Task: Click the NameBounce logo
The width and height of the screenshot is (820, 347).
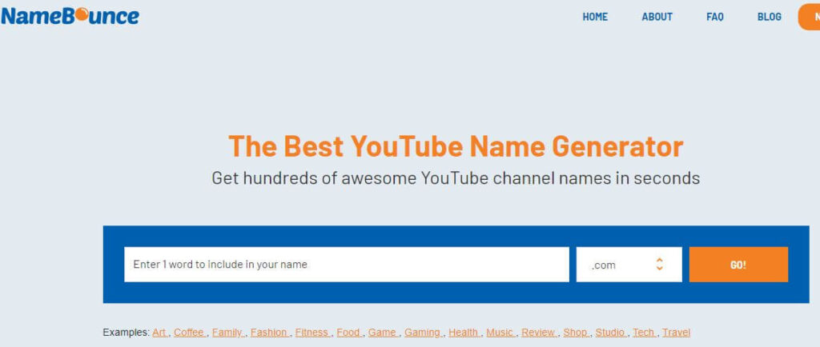Action: tap(70, 16)
